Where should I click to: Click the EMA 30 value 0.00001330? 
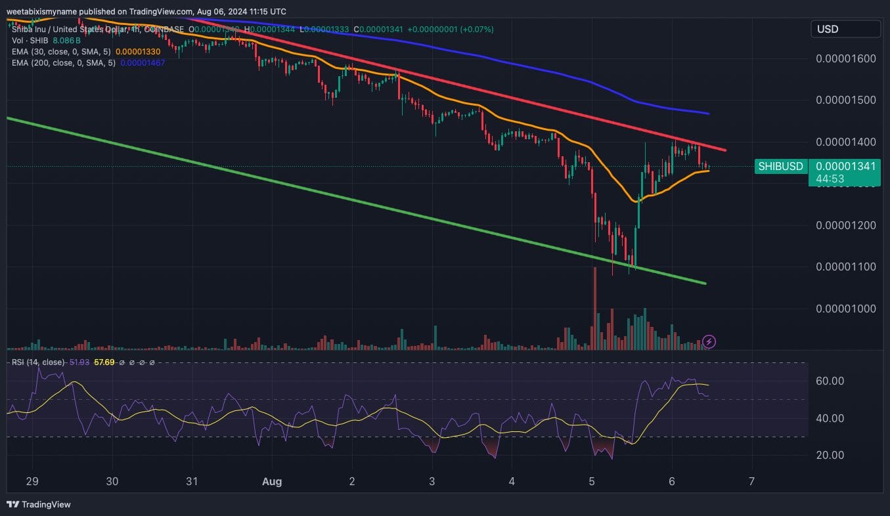[x=138, y=51]
